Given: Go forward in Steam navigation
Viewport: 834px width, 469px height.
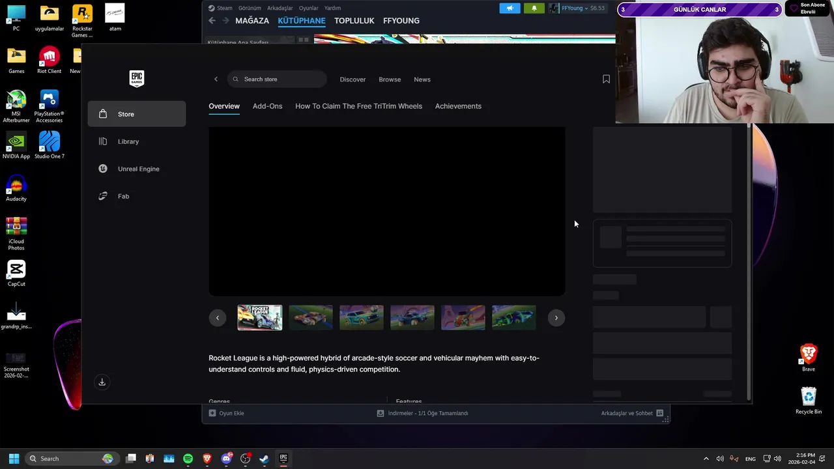Looking at the screenshot, I should click(225, 21).
